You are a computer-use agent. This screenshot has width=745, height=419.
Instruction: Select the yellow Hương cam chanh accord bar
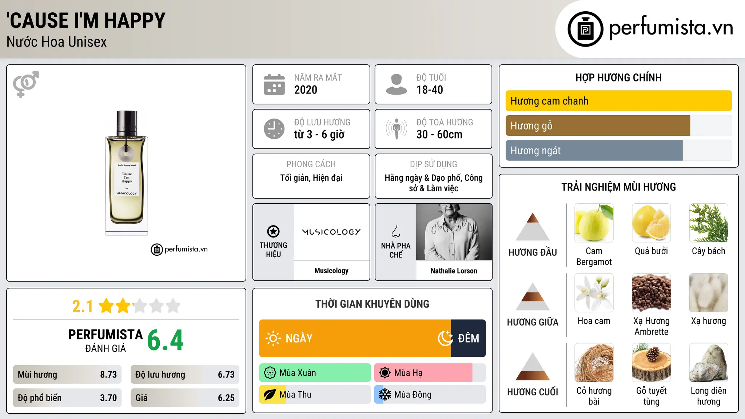[618, 101]
